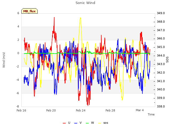Click the 6 value on left axis

pyautogui.click(x=18, y=13)
